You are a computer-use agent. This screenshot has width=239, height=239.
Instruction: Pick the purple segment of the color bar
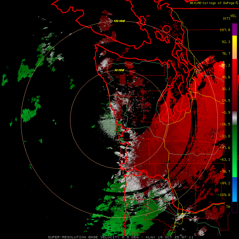click(x=234, y=29)
